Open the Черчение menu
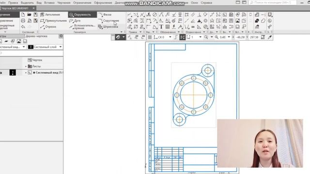The height and width of the screenshot is (174, 310). 63,3
